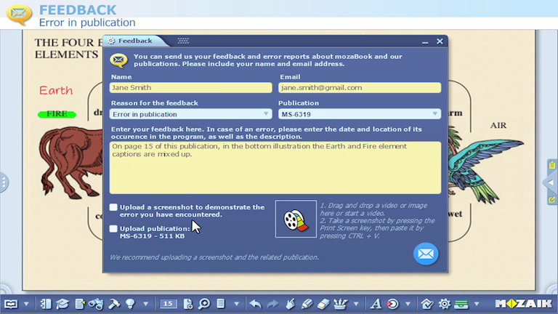This screenshot has height=314, width=558.
Task: Click the binoculars search icon in toolbar
Action: click(96, 304)
